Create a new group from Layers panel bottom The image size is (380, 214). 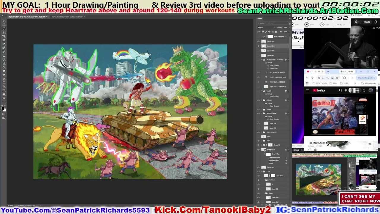pyautogui.click(x=278, y=205)
